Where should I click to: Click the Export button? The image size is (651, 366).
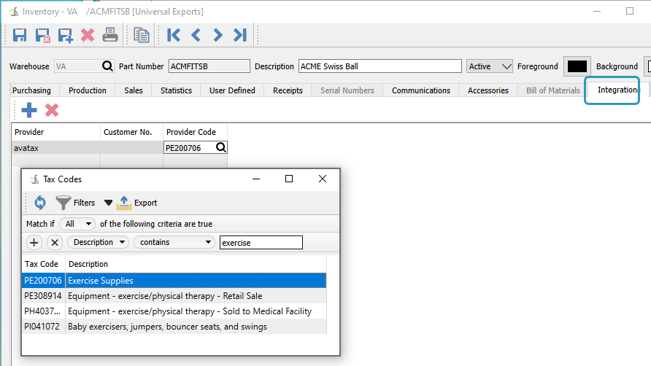tap(136, 203)
